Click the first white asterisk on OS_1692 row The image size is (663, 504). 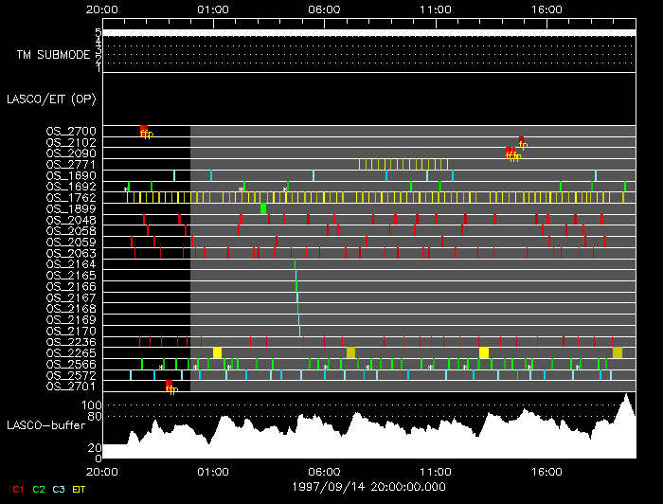click(126, 190)
